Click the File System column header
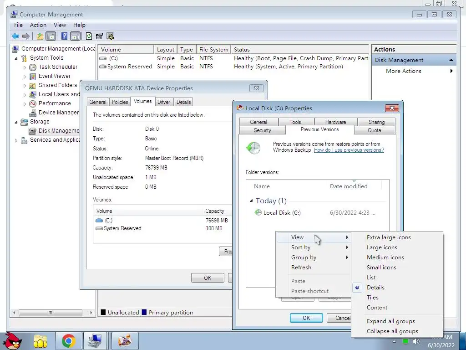Viewport: 466px width, 350px height. pos(214,50)
